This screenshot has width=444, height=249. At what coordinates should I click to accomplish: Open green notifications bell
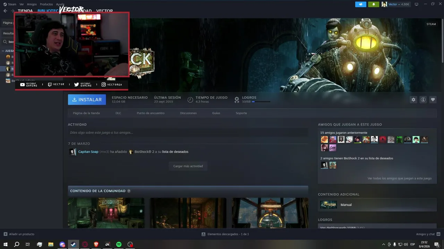point(374,4)
